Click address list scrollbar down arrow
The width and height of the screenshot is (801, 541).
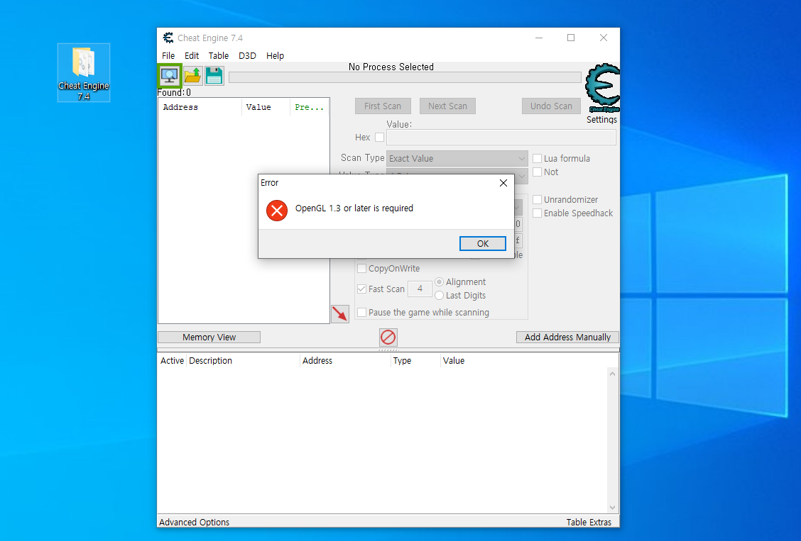pyautogui.click(x=613, y=508)
